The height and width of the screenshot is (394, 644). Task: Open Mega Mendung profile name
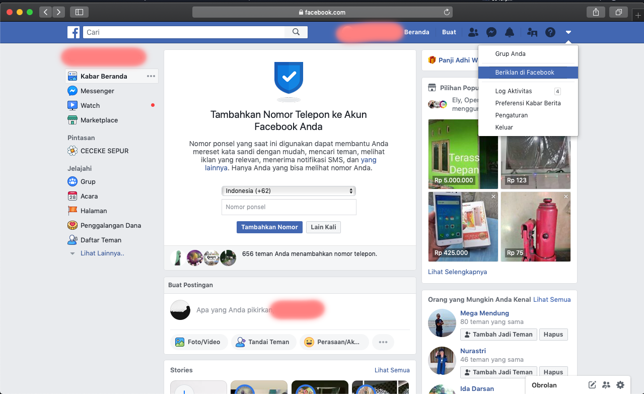484,313
